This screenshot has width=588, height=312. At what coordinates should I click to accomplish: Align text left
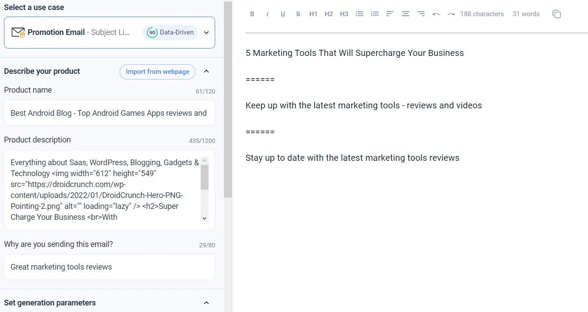pyautogui.click(x=390, y=14)
